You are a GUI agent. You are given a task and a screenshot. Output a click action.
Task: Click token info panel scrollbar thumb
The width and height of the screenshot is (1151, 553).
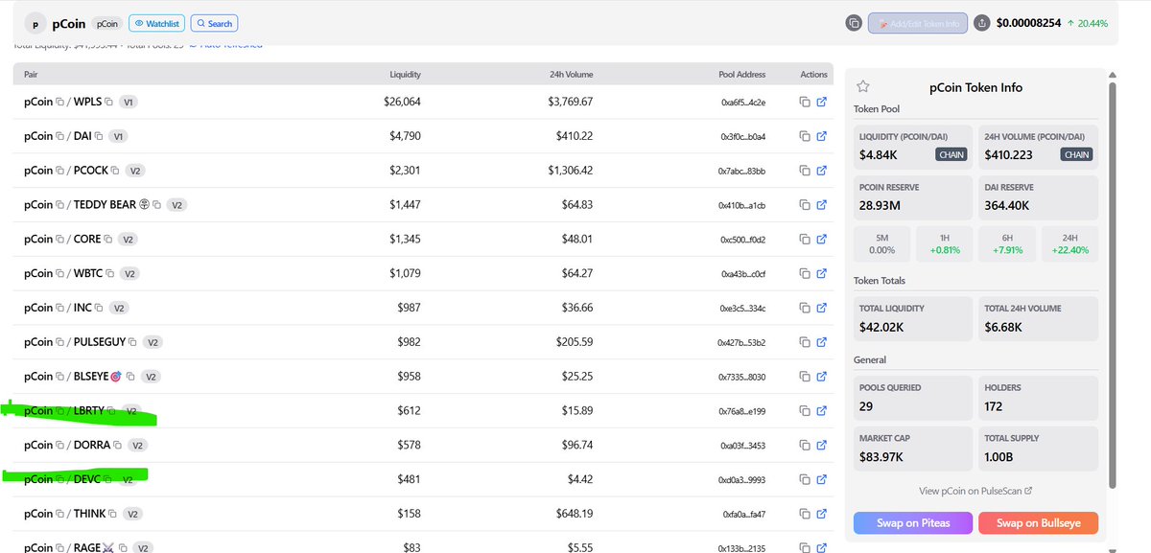click(x=1114, y=288)
